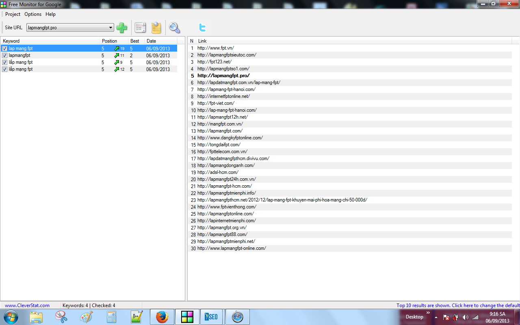Click green up arrow with value 9

tap(117, 63)
